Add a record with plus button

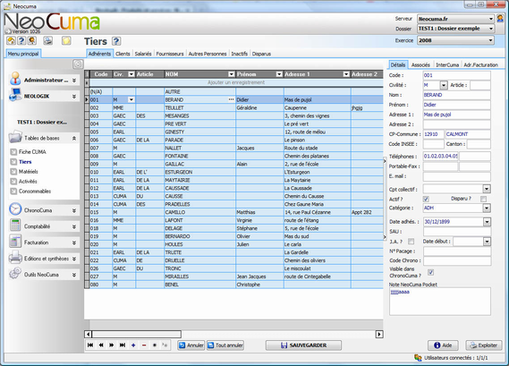[133, 345]
